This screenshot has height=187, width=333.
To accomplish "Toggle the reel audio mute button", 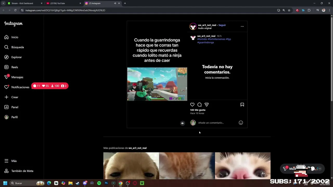I will click(x=182, y=123).
